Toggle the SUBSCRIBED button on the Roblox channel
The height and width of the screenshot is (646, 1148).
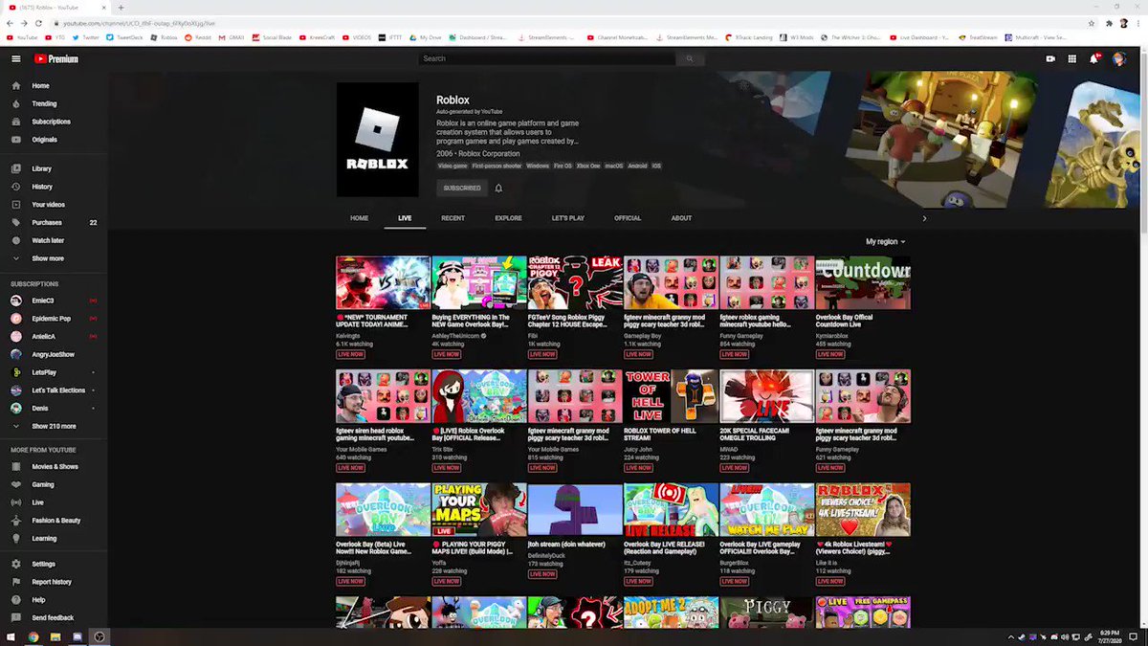[462, 189]
